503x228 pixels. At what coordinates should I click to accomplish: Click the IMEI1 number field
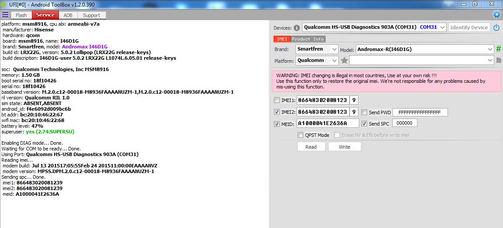click(323, 100)
